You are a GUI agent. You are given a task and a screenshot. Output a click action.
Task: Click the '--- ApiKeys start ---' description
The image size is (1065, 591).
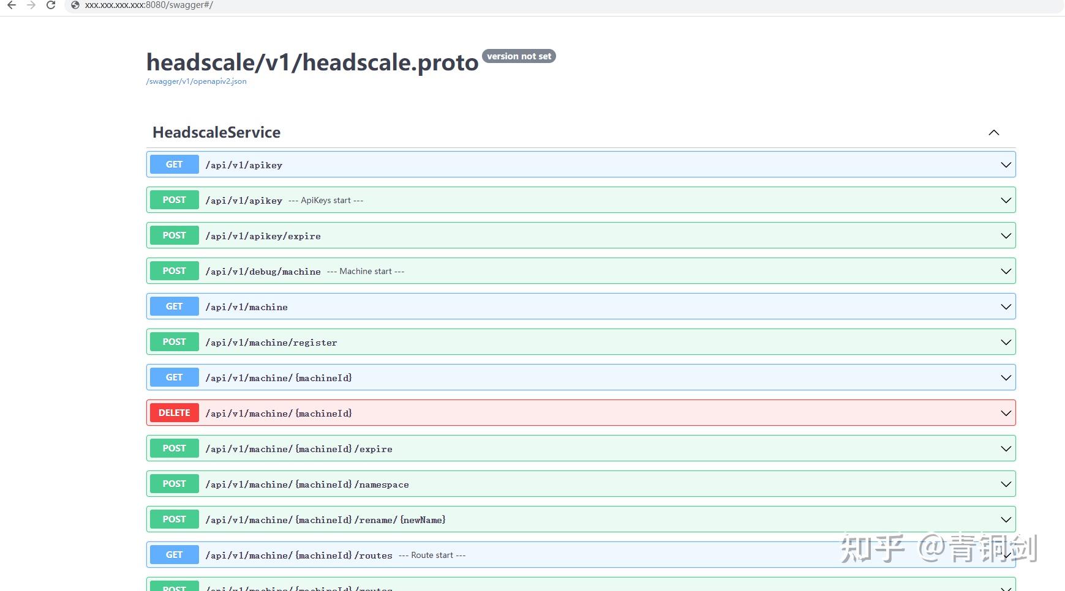tap(326, 201)
